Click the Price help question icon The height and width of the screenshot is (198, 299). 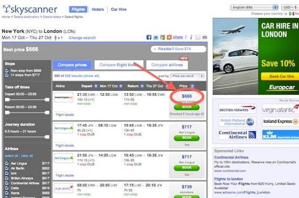click(x=192, y=86)
